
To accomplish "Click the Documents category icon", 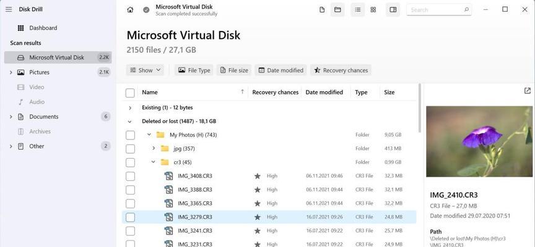I will point(21,117).
